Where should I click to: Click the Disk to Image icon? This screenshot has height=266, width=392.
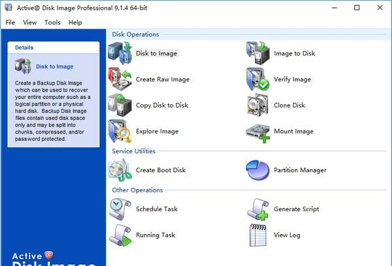pyautogui.click(x=120, y=53)
